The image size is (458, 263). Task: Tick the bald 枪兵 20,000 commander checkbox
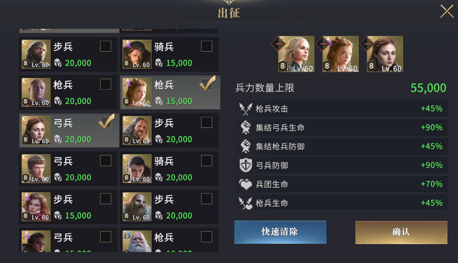pyautogui.click(x=105, y=84)
